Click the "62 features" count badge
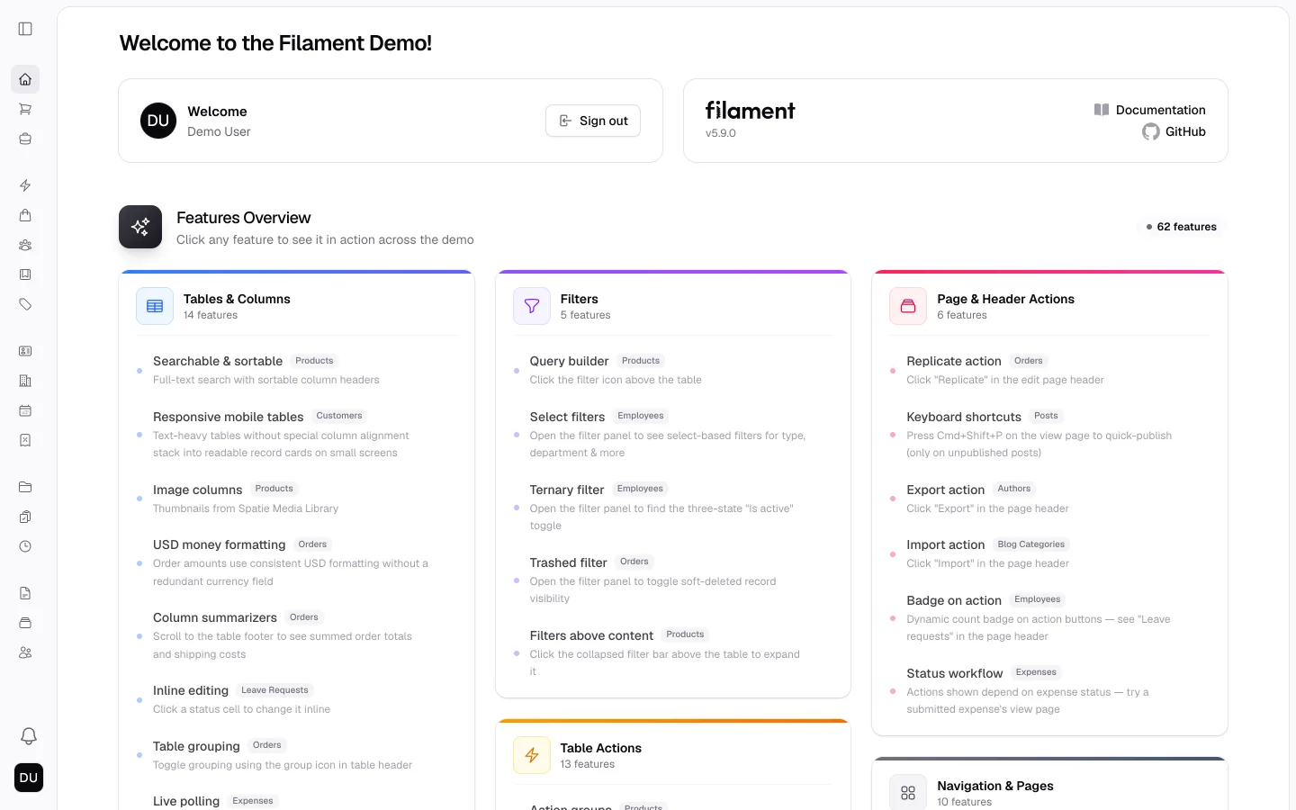This screenshot has height=810, width=1296. point(1182,227)
